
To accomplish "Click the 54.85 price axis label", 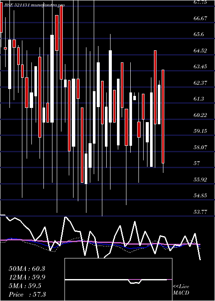I will [x=200, y=196].
